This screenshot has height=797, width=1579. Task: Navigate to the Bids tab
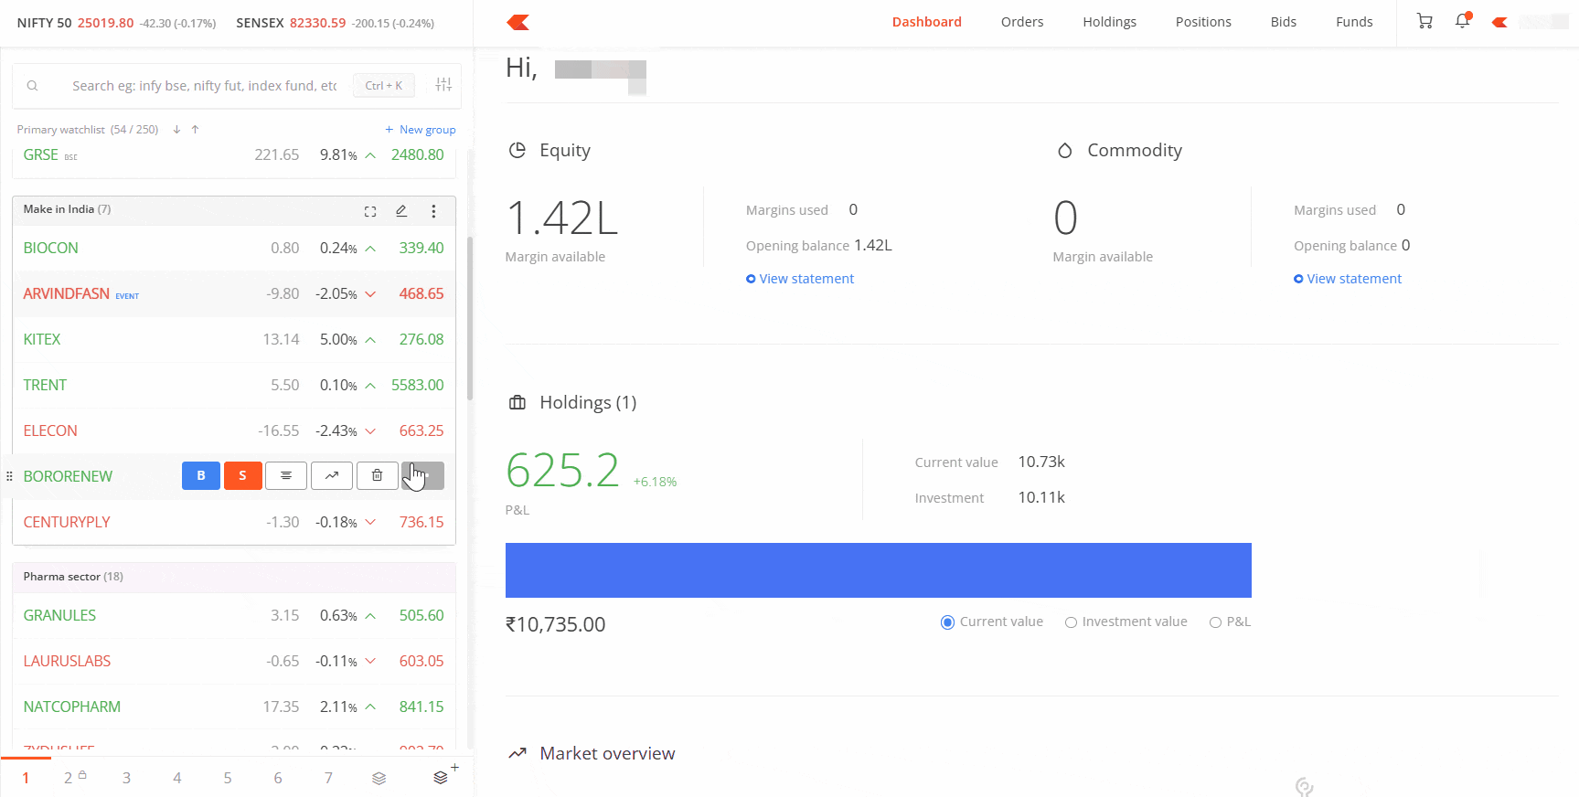point(1284,22)
